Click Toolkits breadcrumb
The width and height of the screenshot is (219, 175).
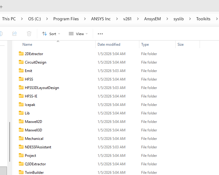203,19
